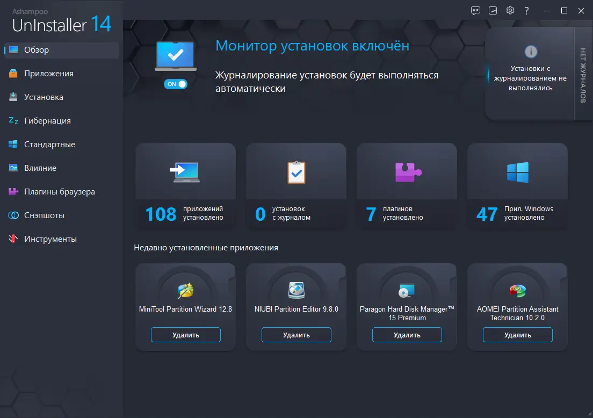593x418 pixels.
Task: Open the 7 плагинов установлено tile
Action: click(407, 186)
